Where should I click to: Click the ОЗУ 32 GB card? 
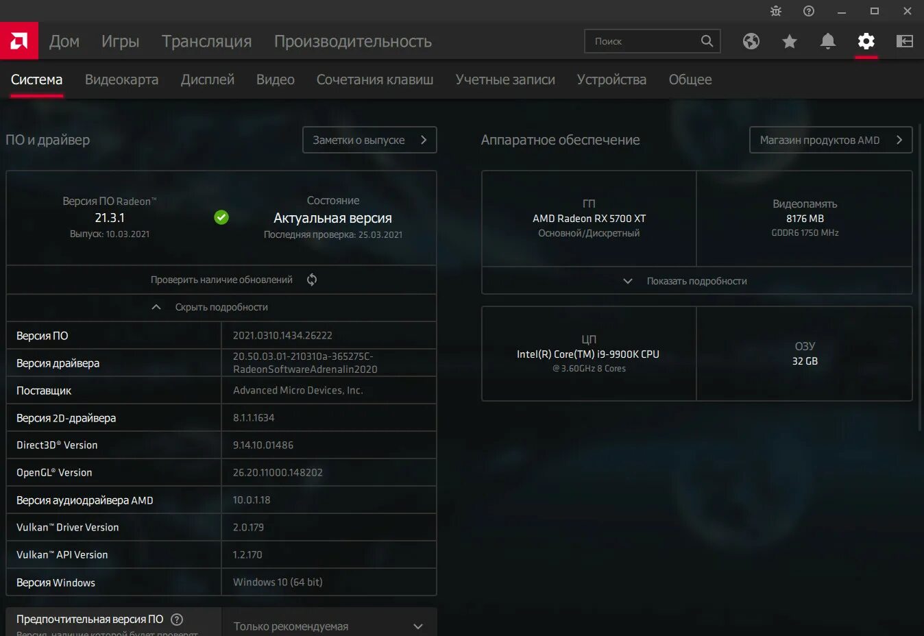tap(805, 354)
